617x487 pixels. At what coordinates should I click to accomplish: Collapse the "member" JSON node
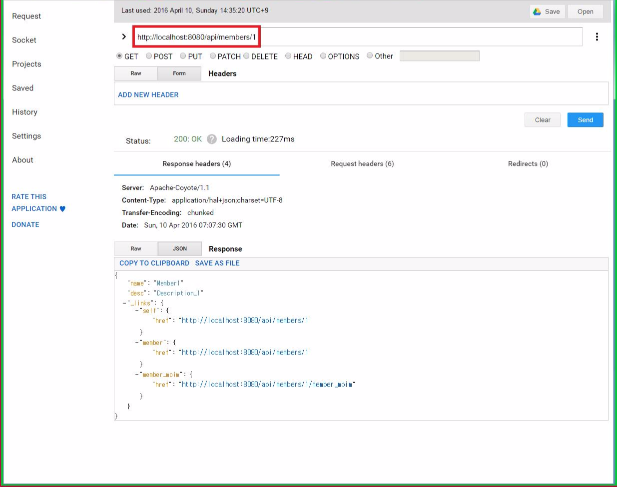tap(136, 343)
